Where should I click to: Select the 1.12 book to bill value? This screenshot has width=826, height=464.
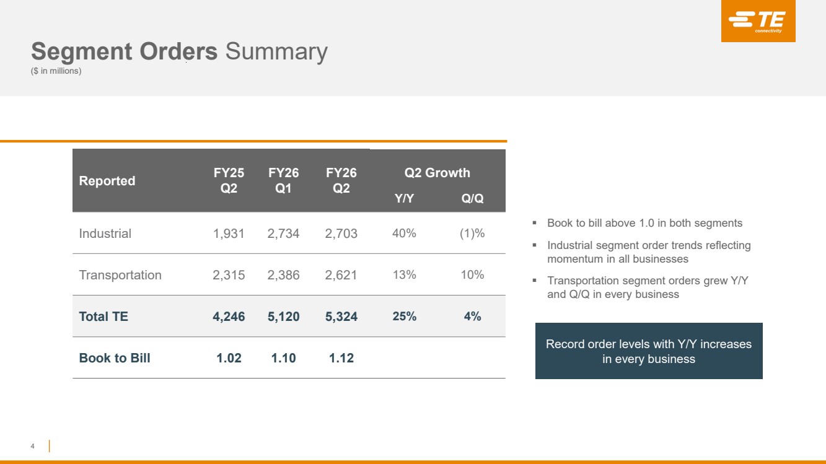click(x=341, y=358)
